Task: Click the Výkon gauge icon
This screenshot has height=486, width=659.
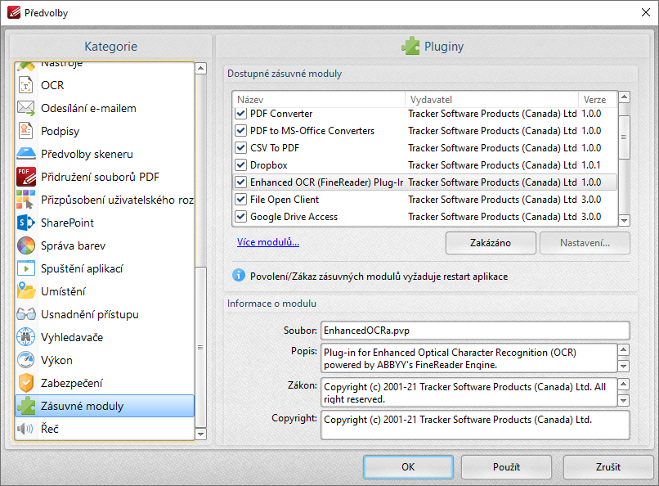Action: (x=25, y=360)
